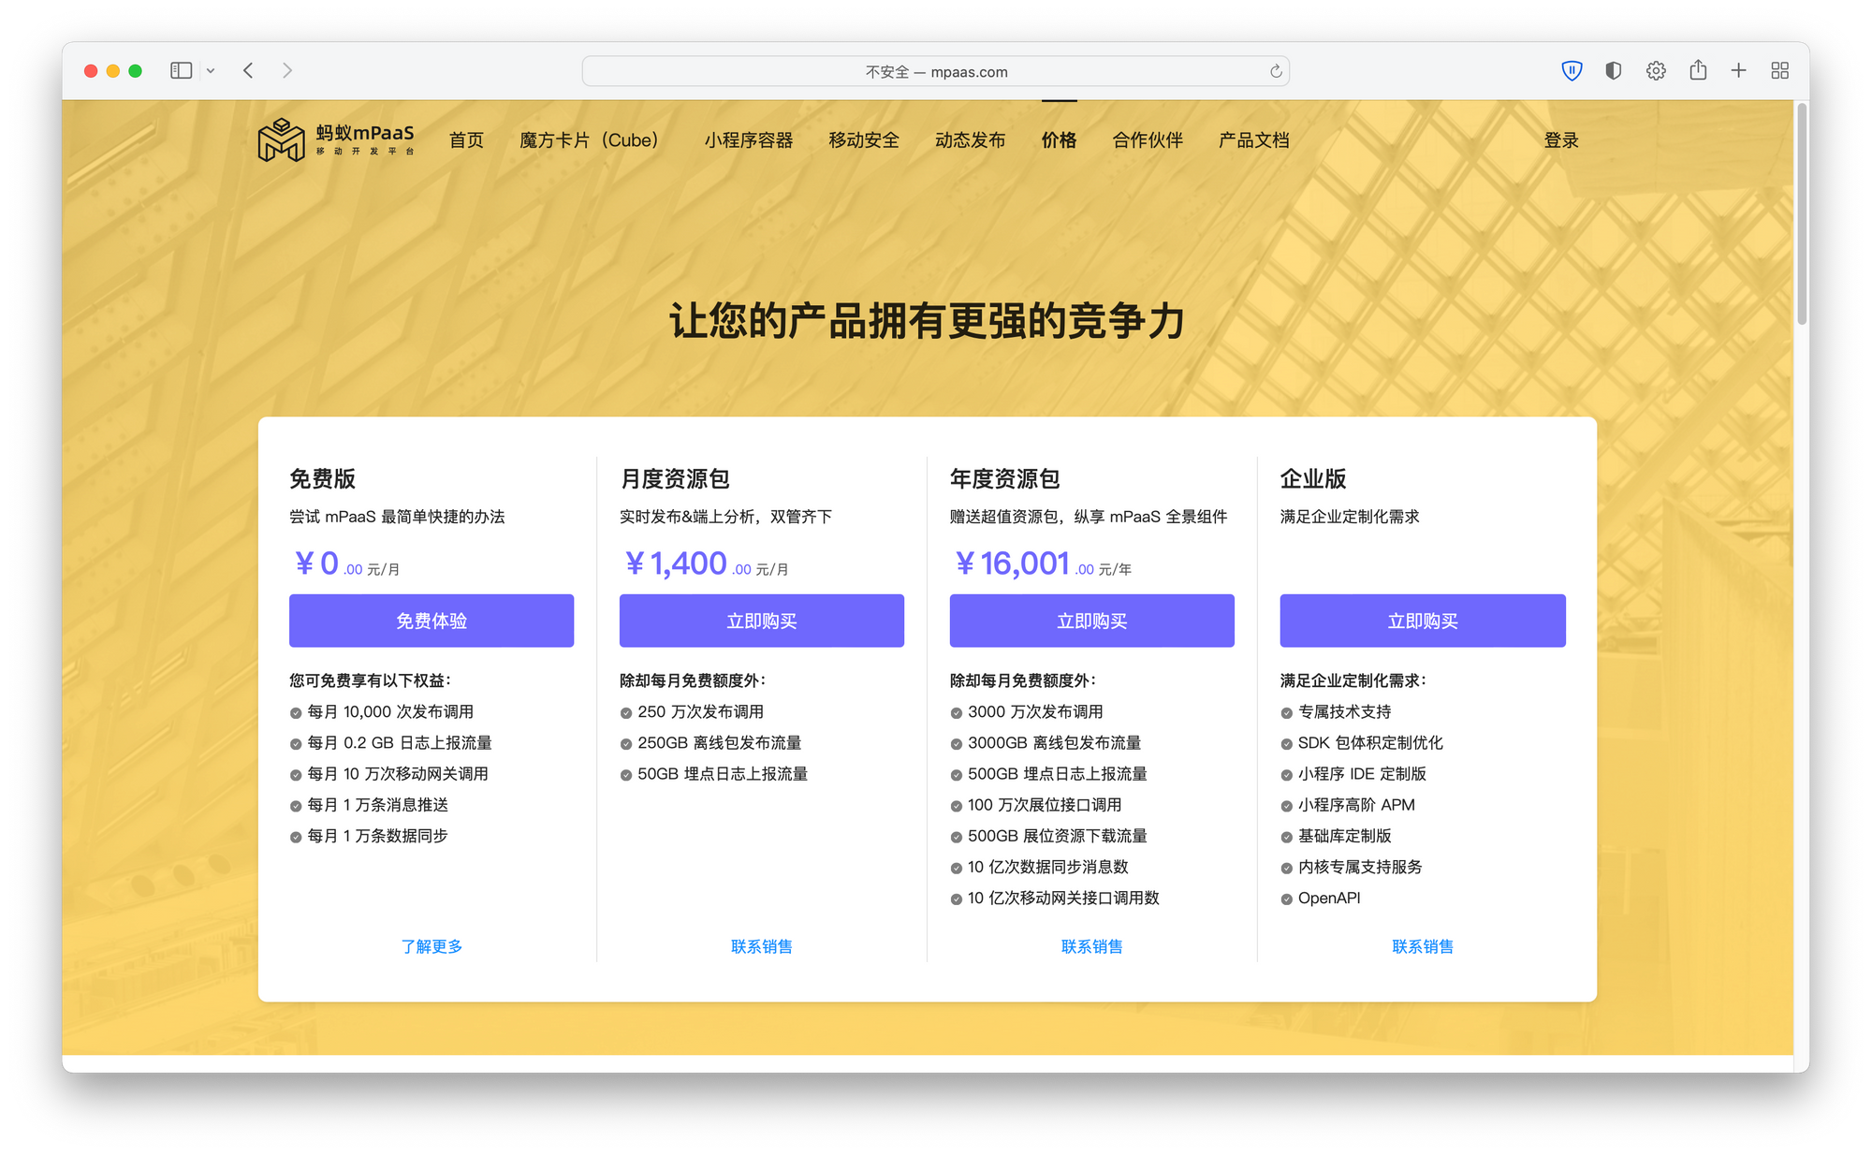Click the page vertical scrollbar

1802,215
